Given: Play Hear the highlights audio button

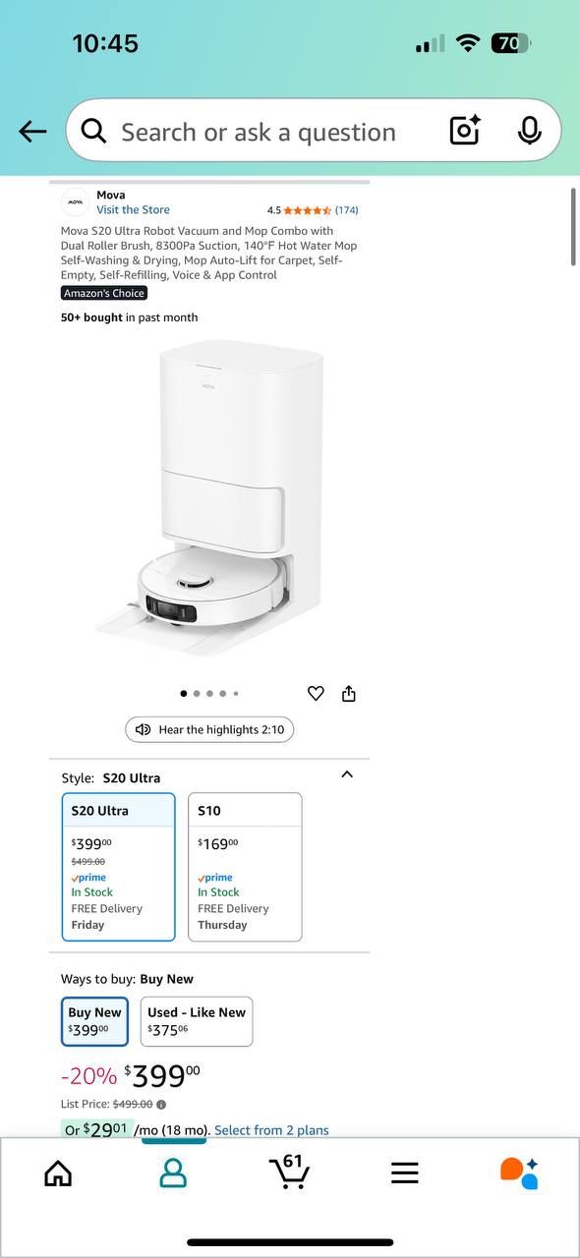Looking at the screenshot, I should [x=209, y=729].
